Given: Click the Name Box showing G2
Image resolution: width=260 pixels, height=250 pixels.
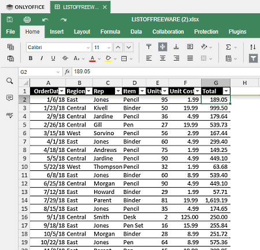Looking at the screenshot, I should pos(40,72).
